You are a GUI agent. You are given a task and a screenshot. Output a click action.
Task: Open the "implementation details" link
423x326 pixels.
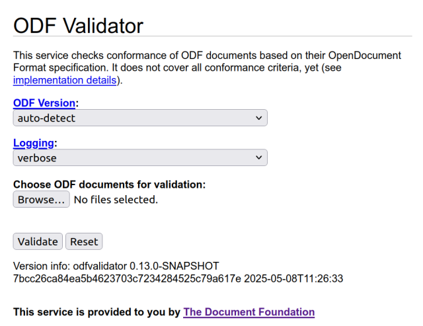(x=65, y=81)
